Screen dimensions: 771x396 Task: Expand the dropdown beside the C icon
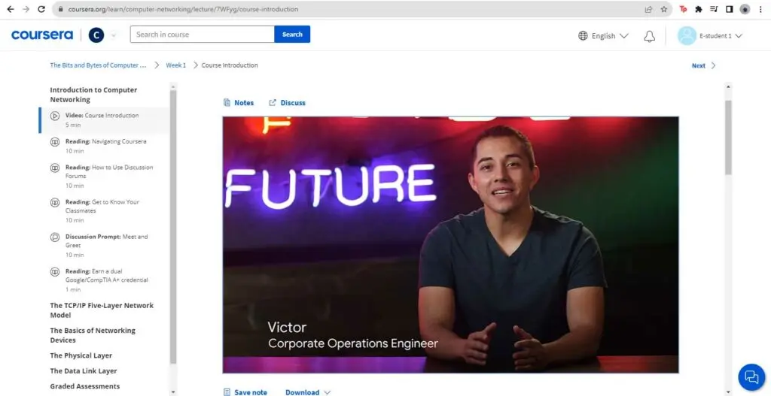point(114,35)
